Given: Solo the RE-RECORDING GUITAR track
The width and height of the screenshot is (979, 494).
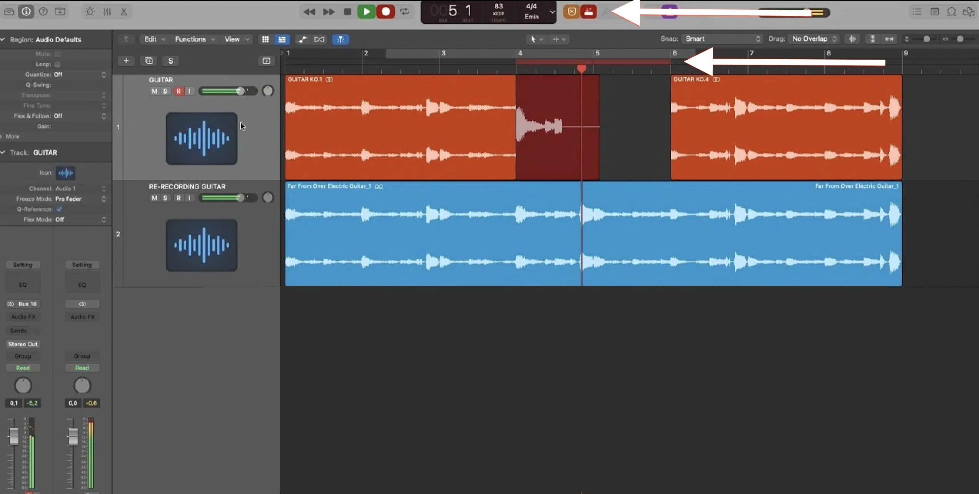Looking at the screenshot, I should click(165, 198).
